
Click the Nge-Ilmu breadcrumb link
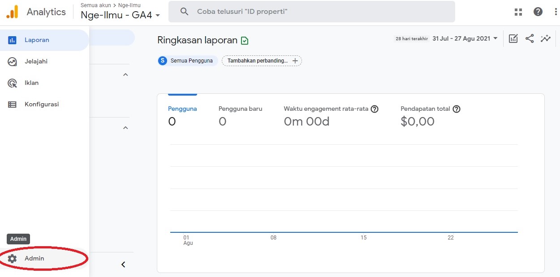[129, 5]
